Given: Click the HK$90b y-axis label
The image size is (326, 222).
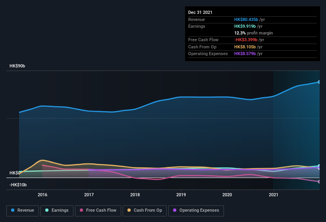Looking at the screenshot, I should tap(17, 66).
